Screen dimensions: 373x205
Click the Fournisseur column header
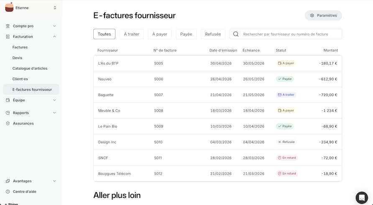pyautogui.click(x=107, y=50)
